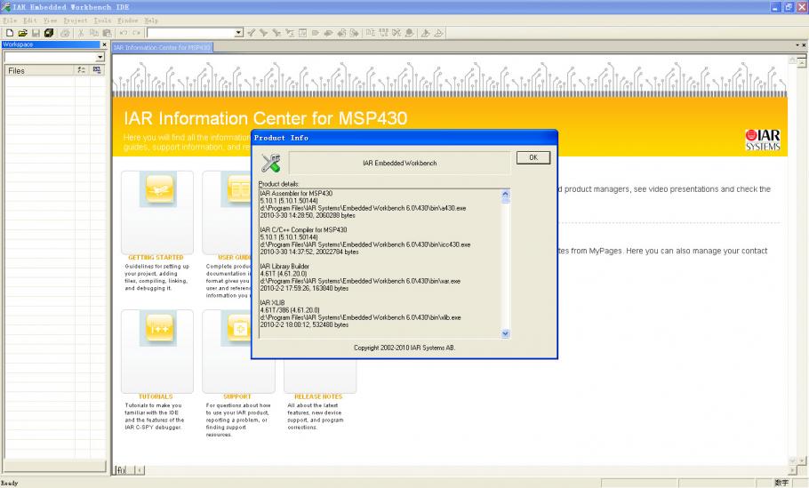Click the Product Info wrench icon

[x=270, y=164]
